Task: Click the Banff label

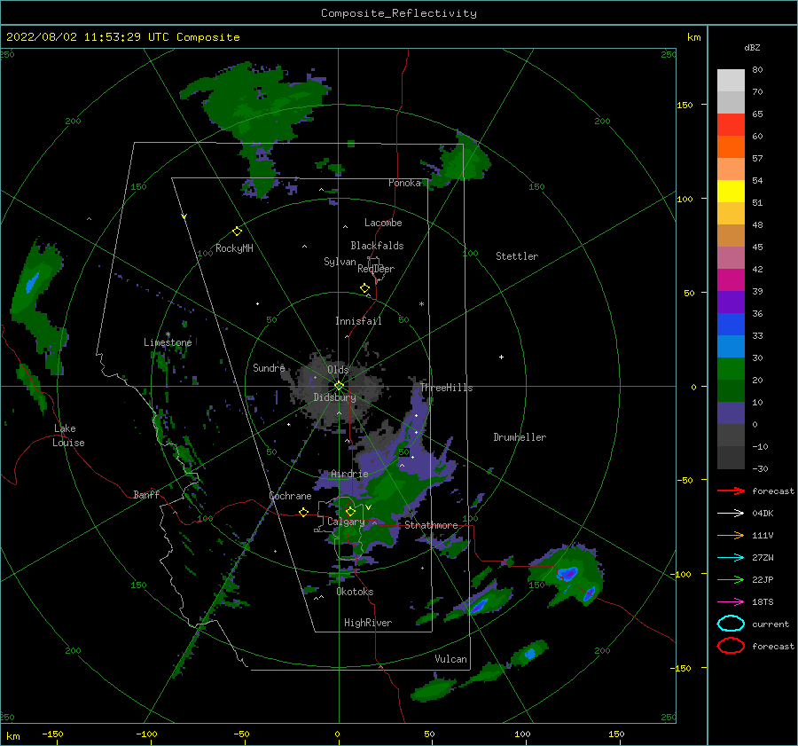Action: (146, 494)
